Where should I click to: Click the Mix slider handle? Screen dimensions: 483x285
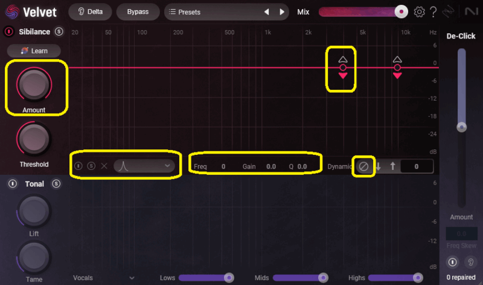click(400, 11)
